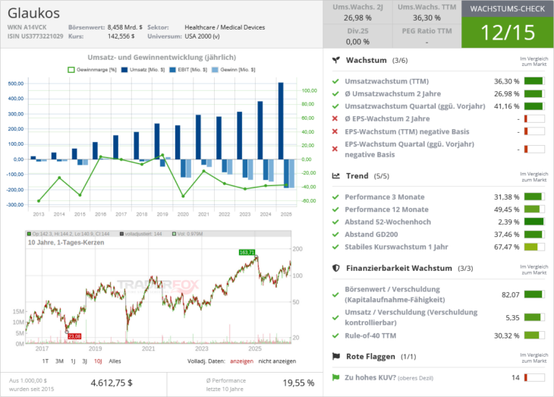Toggle the Vol indicator in chart header

click(x=187, y=234)
